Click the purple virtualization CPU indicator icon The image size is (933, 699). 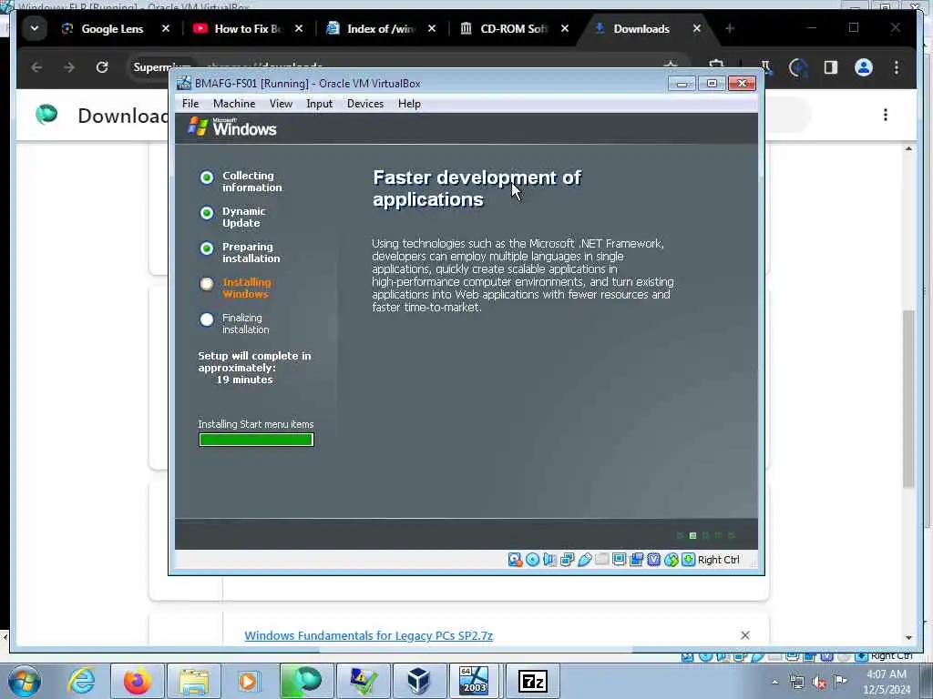[x=654, y=560]
